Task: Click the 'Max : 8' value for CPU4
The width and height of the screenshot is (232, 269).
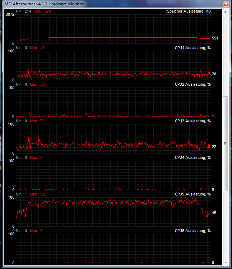Action: [x=36, y=157]
